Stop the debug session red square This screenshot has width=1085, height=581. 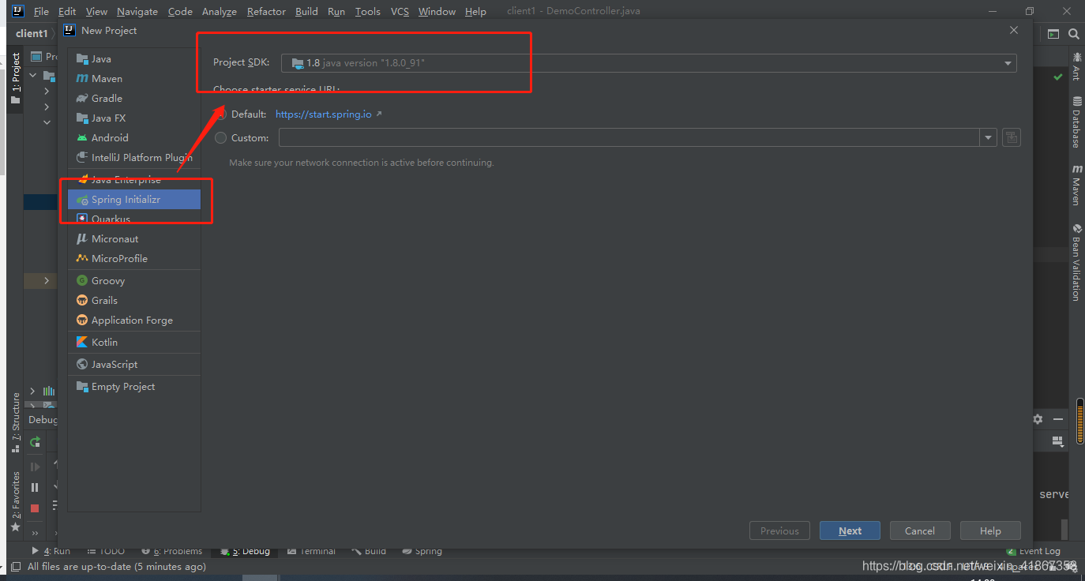(x=35, y=508)
